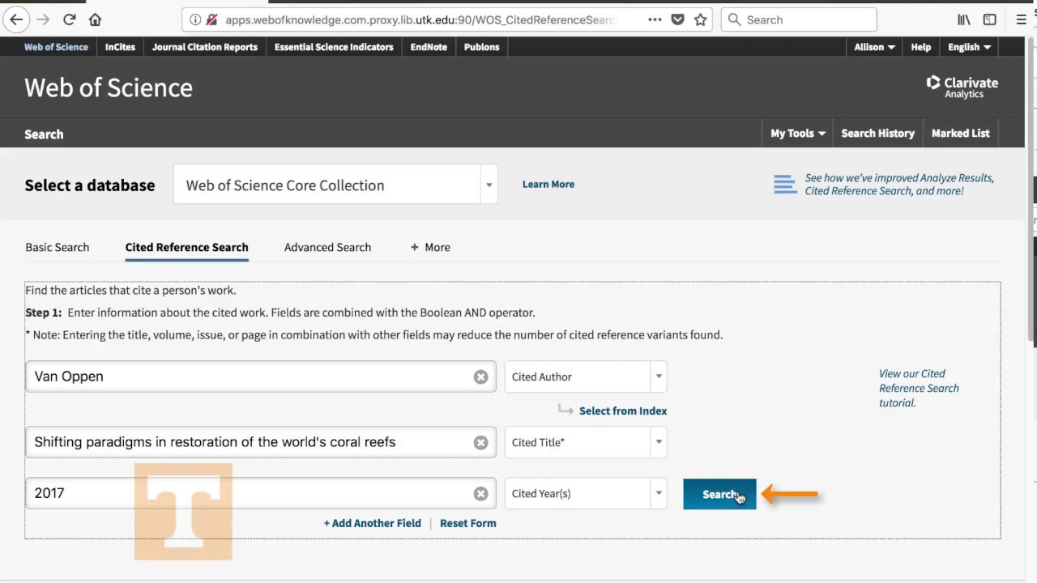Click Reset Form link
Viewport: 1037px width, 583px height.
tap(468, 523)
